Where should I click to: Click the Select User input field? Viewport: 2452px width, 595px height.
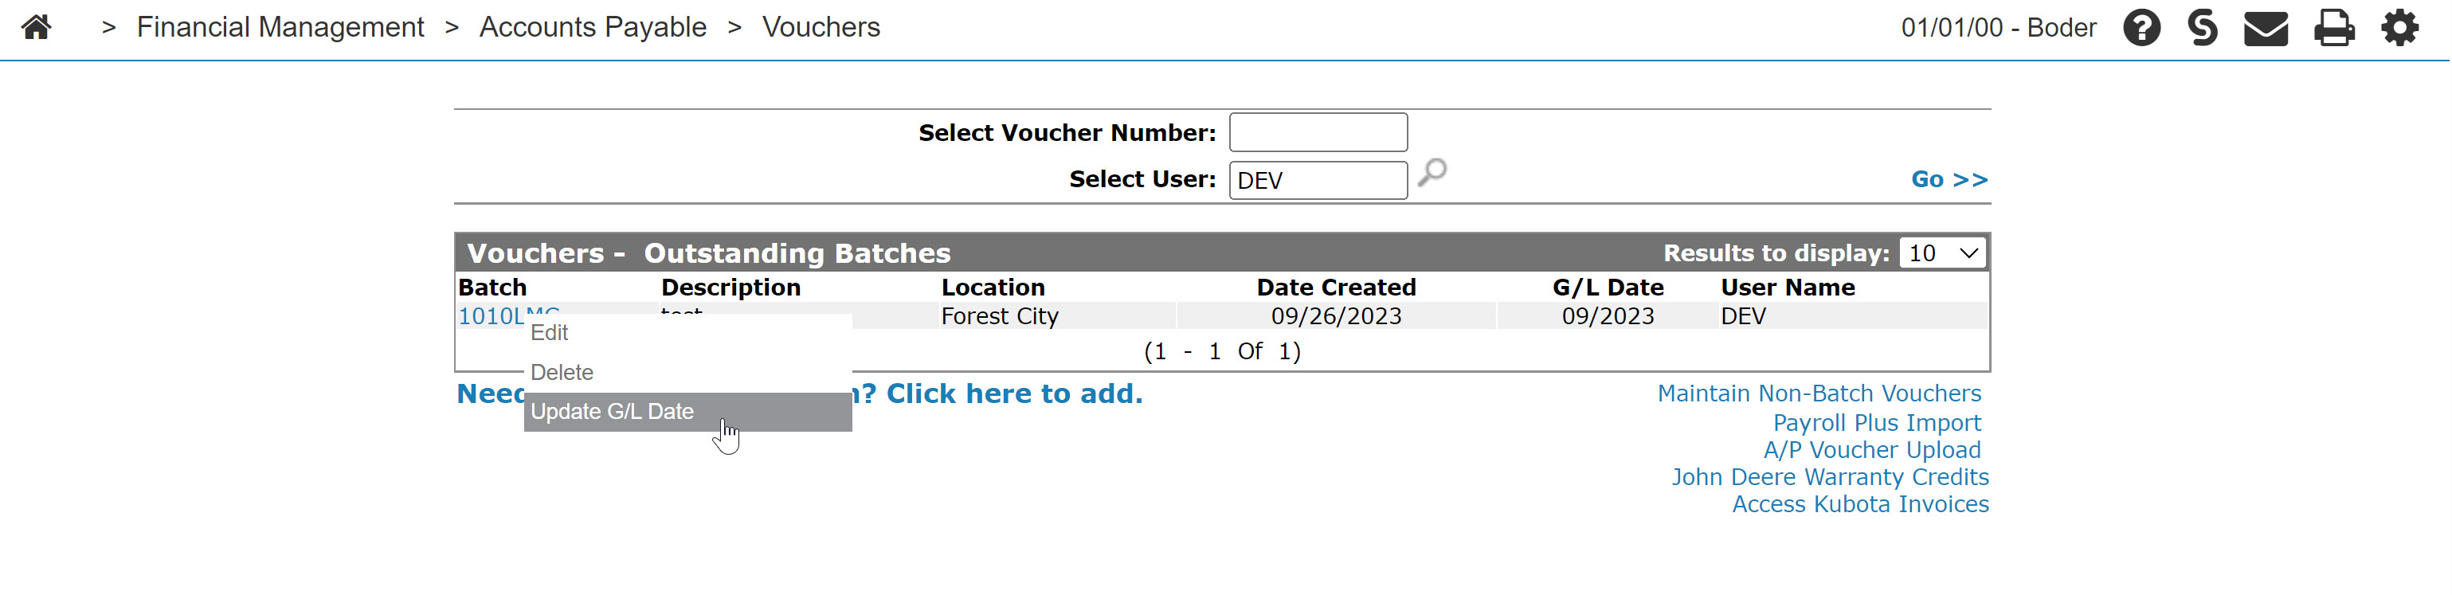(1318, 180)
